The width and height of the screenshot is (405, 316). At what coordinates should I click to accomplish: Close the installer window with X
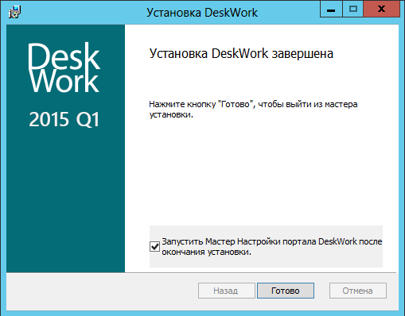click(382, 10)
